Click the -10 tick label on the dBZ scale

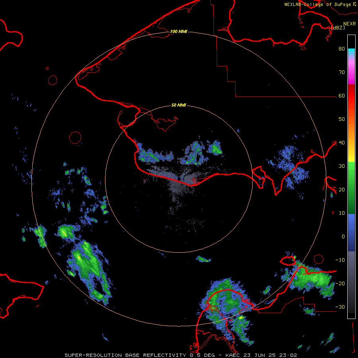(340, 260)
